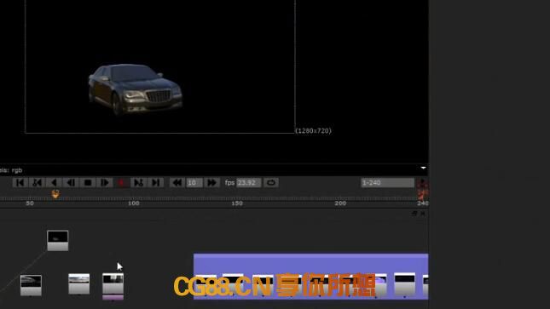Expand the viewer info bar dropdown arrow
550x309 pixels.
pos(424,168)
